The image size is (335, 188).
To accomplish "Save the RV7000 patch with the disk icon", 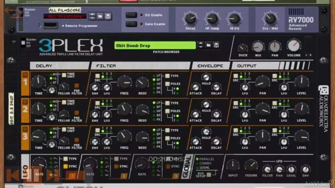I will pyautogui.click(x=108, y=16).
